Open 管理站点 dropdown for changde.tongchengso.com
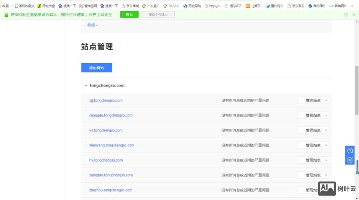The width and height of the screenshot is (359, 200). tap(313, 115)
